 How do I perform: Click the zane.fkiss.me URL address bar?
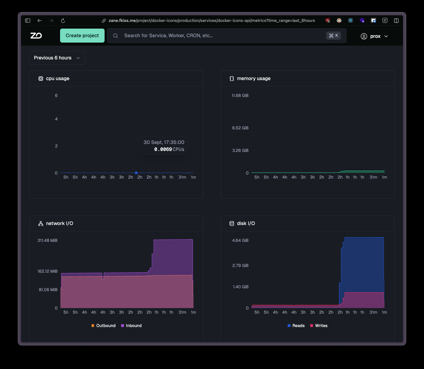212,20
